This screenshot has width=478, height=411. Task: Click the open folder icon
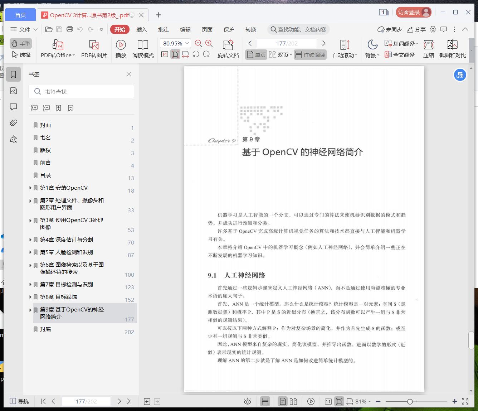point(49,29)
